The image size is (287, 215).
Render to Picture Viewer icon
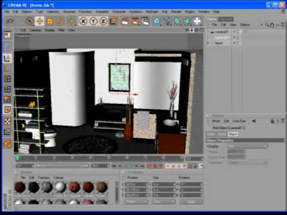135,21
